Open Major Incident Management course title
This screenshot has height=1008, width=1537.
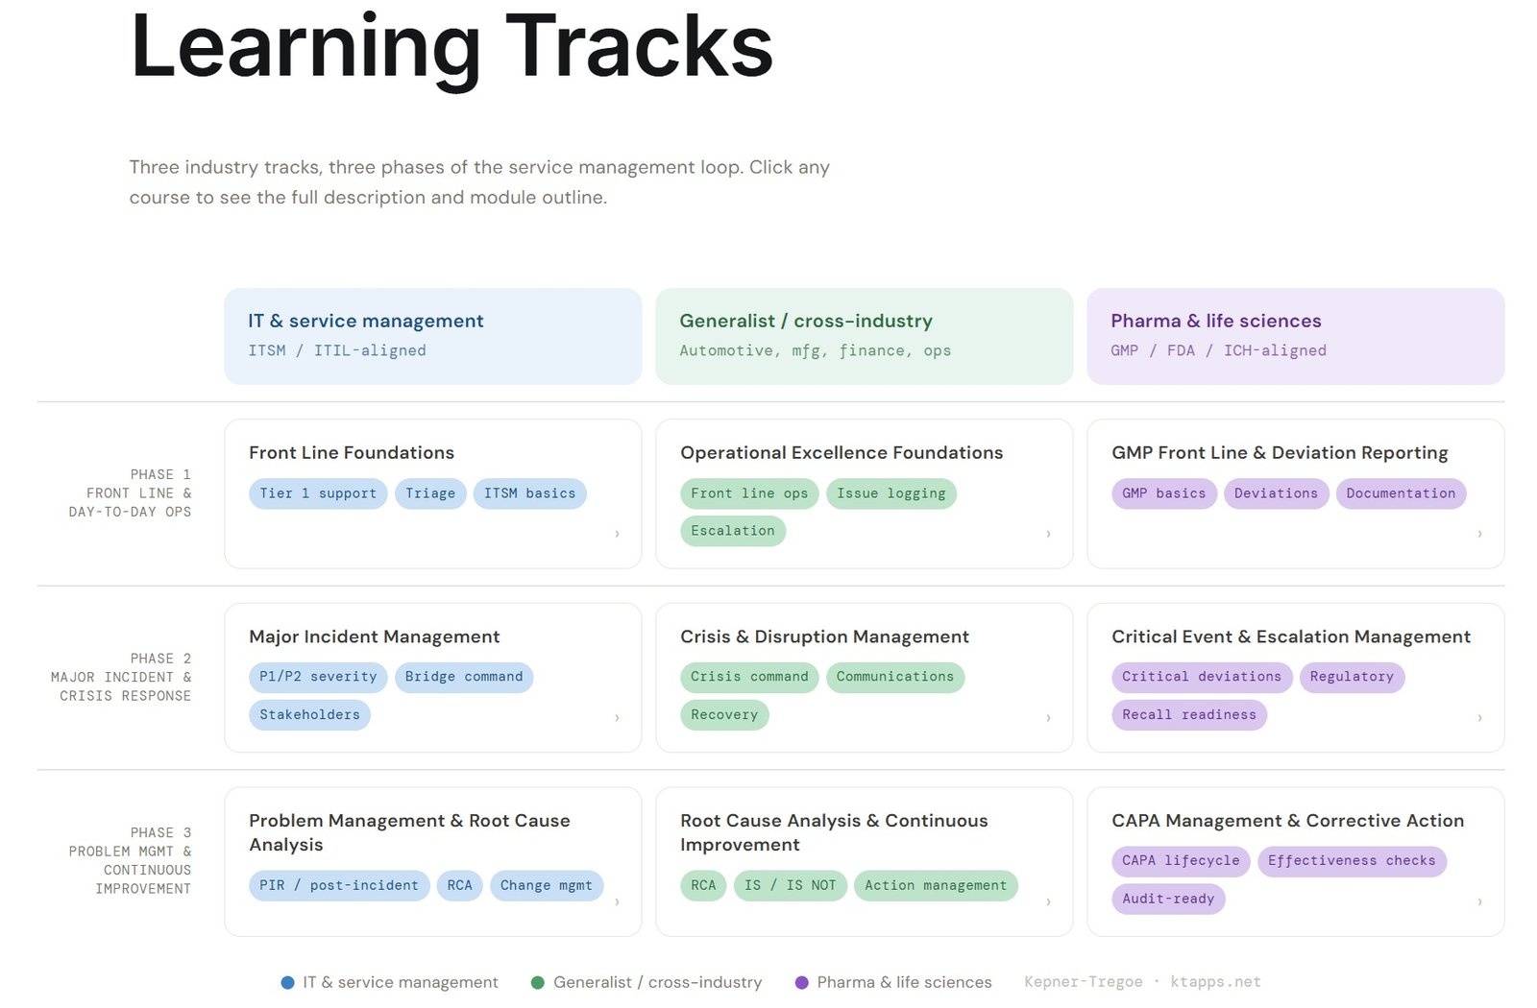click(x=375, y=636)
